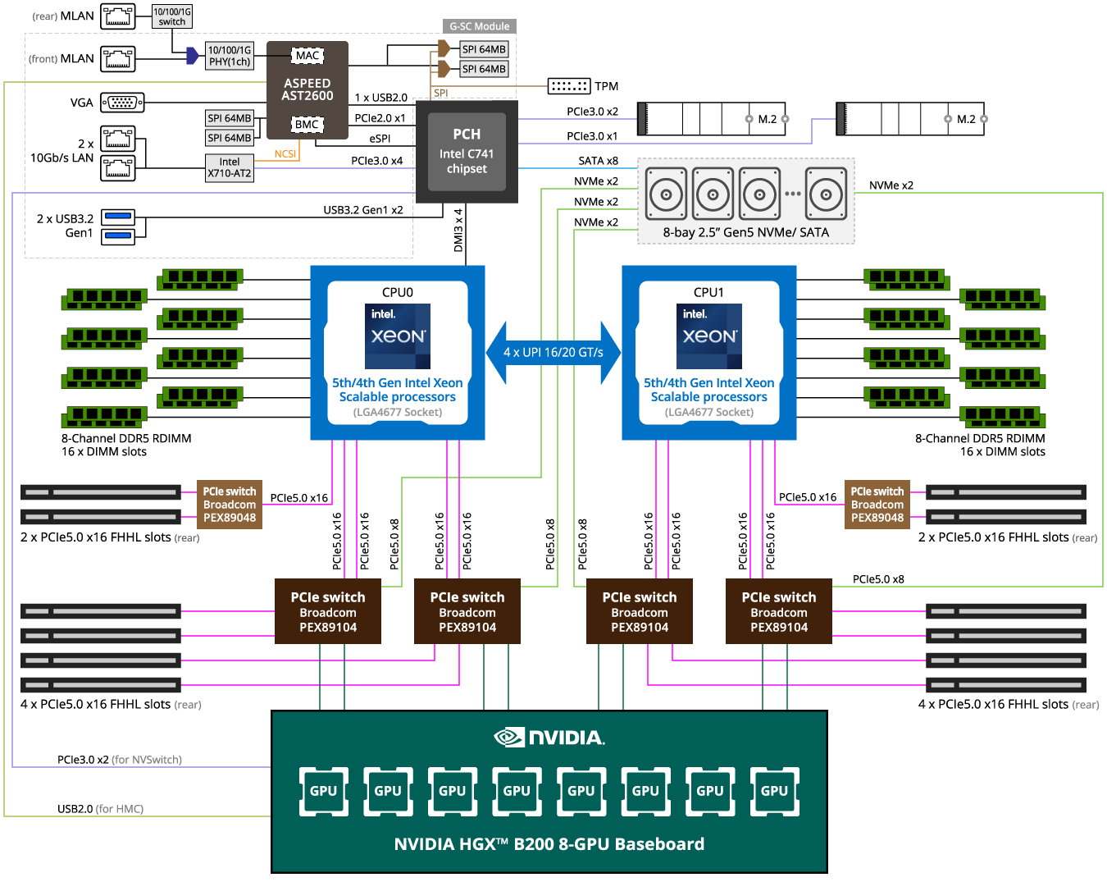Select the M.2 slot on PCIe3.0 x2 line
This screenshot has height=882, width=1107.
coord(713,119)
